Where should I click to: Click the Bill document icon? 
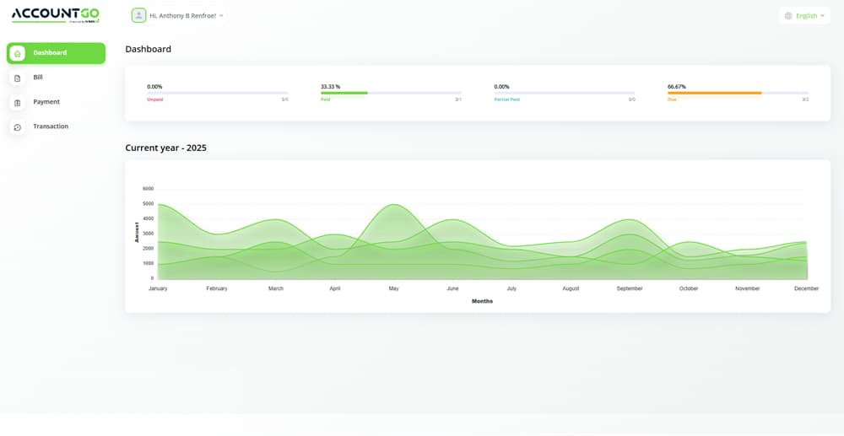click(x=17, y=78)
